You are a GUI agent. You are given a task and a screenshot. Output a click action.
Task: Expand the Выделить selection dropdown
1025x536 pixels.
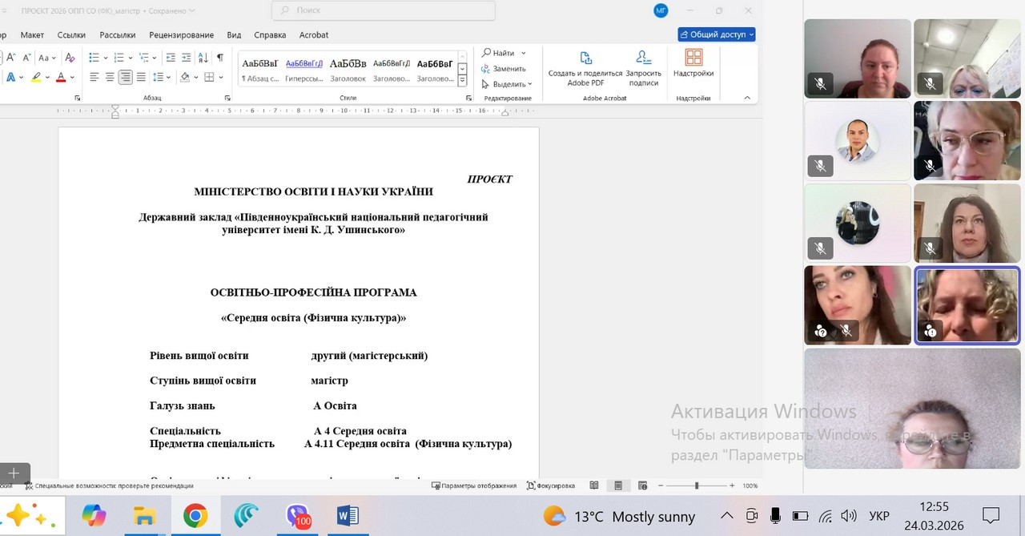530,84
